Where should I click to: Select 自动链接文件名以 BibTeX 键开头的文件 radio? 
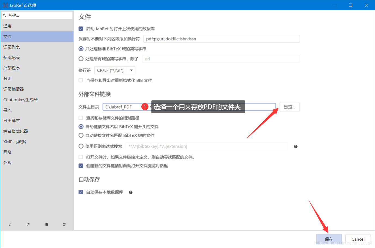tap(81, 126)
